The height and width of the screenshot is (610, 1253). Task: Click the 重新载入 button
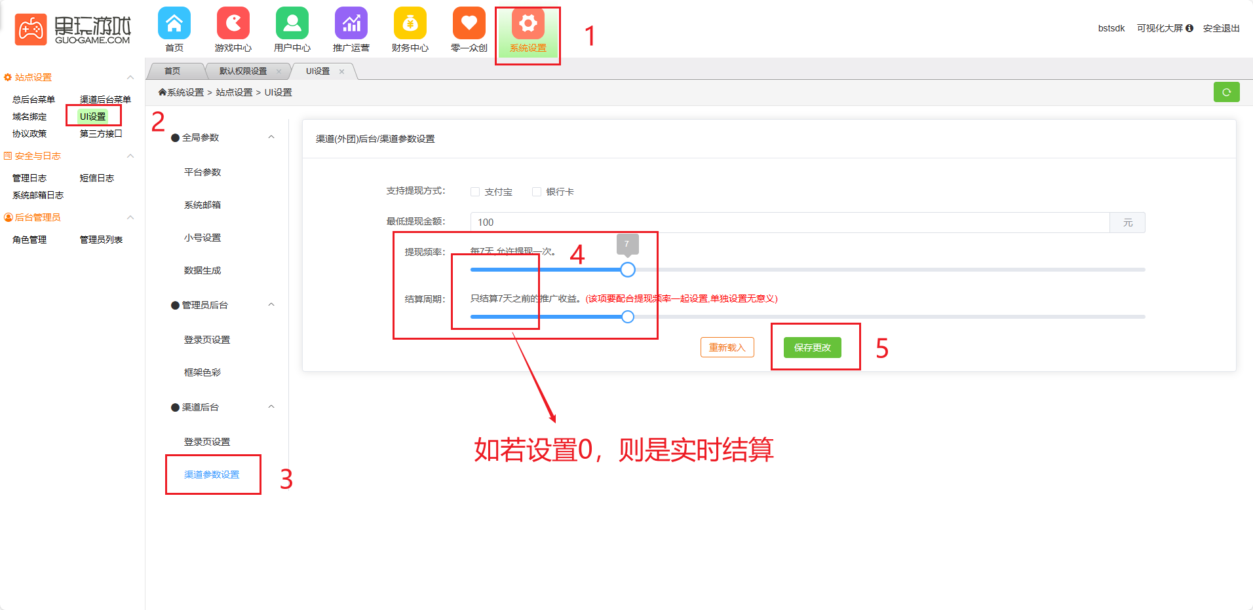727,348
